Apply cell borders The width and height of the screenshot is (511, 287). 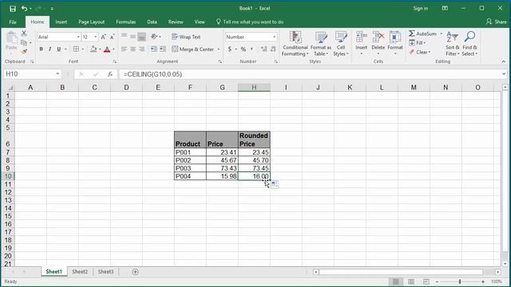click(76, 49)
